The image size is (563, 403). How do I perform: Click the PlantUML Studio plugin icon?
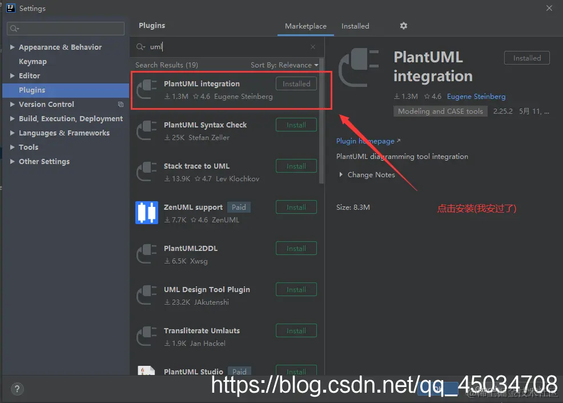pyautogui.click(x=147, y=370)
